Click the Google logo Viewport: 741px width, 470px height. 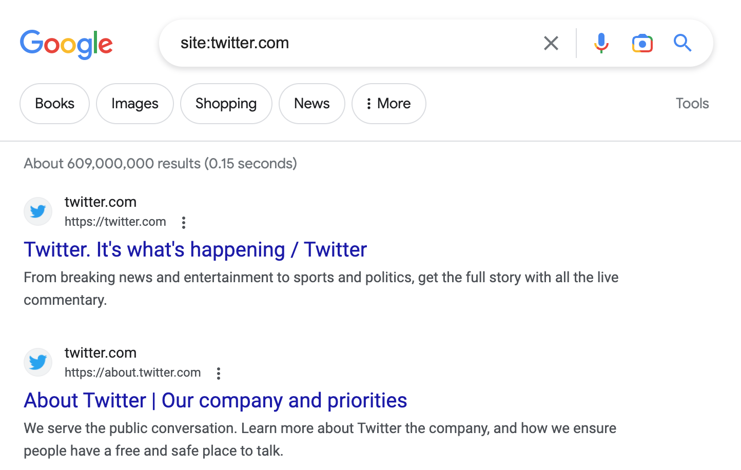pos(66,44)
